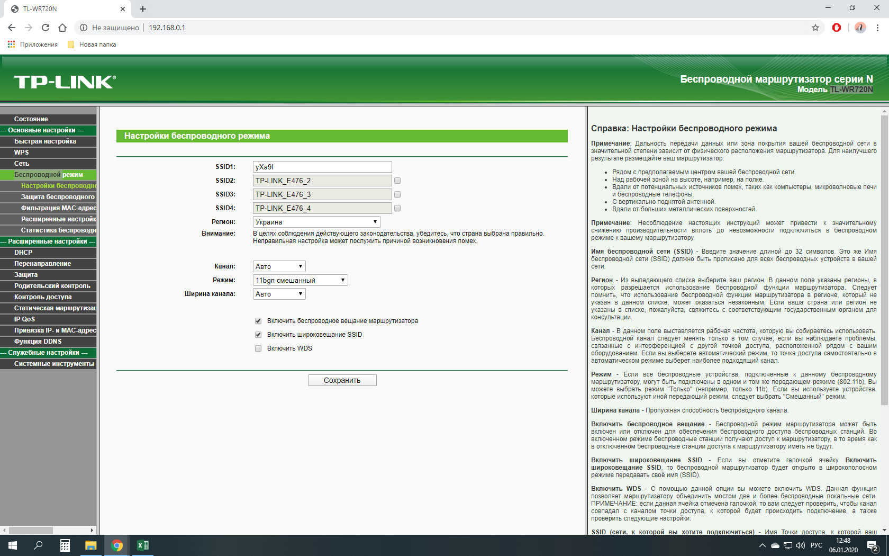
Task: Open the WPS menu item
Action: click(48, 153)
